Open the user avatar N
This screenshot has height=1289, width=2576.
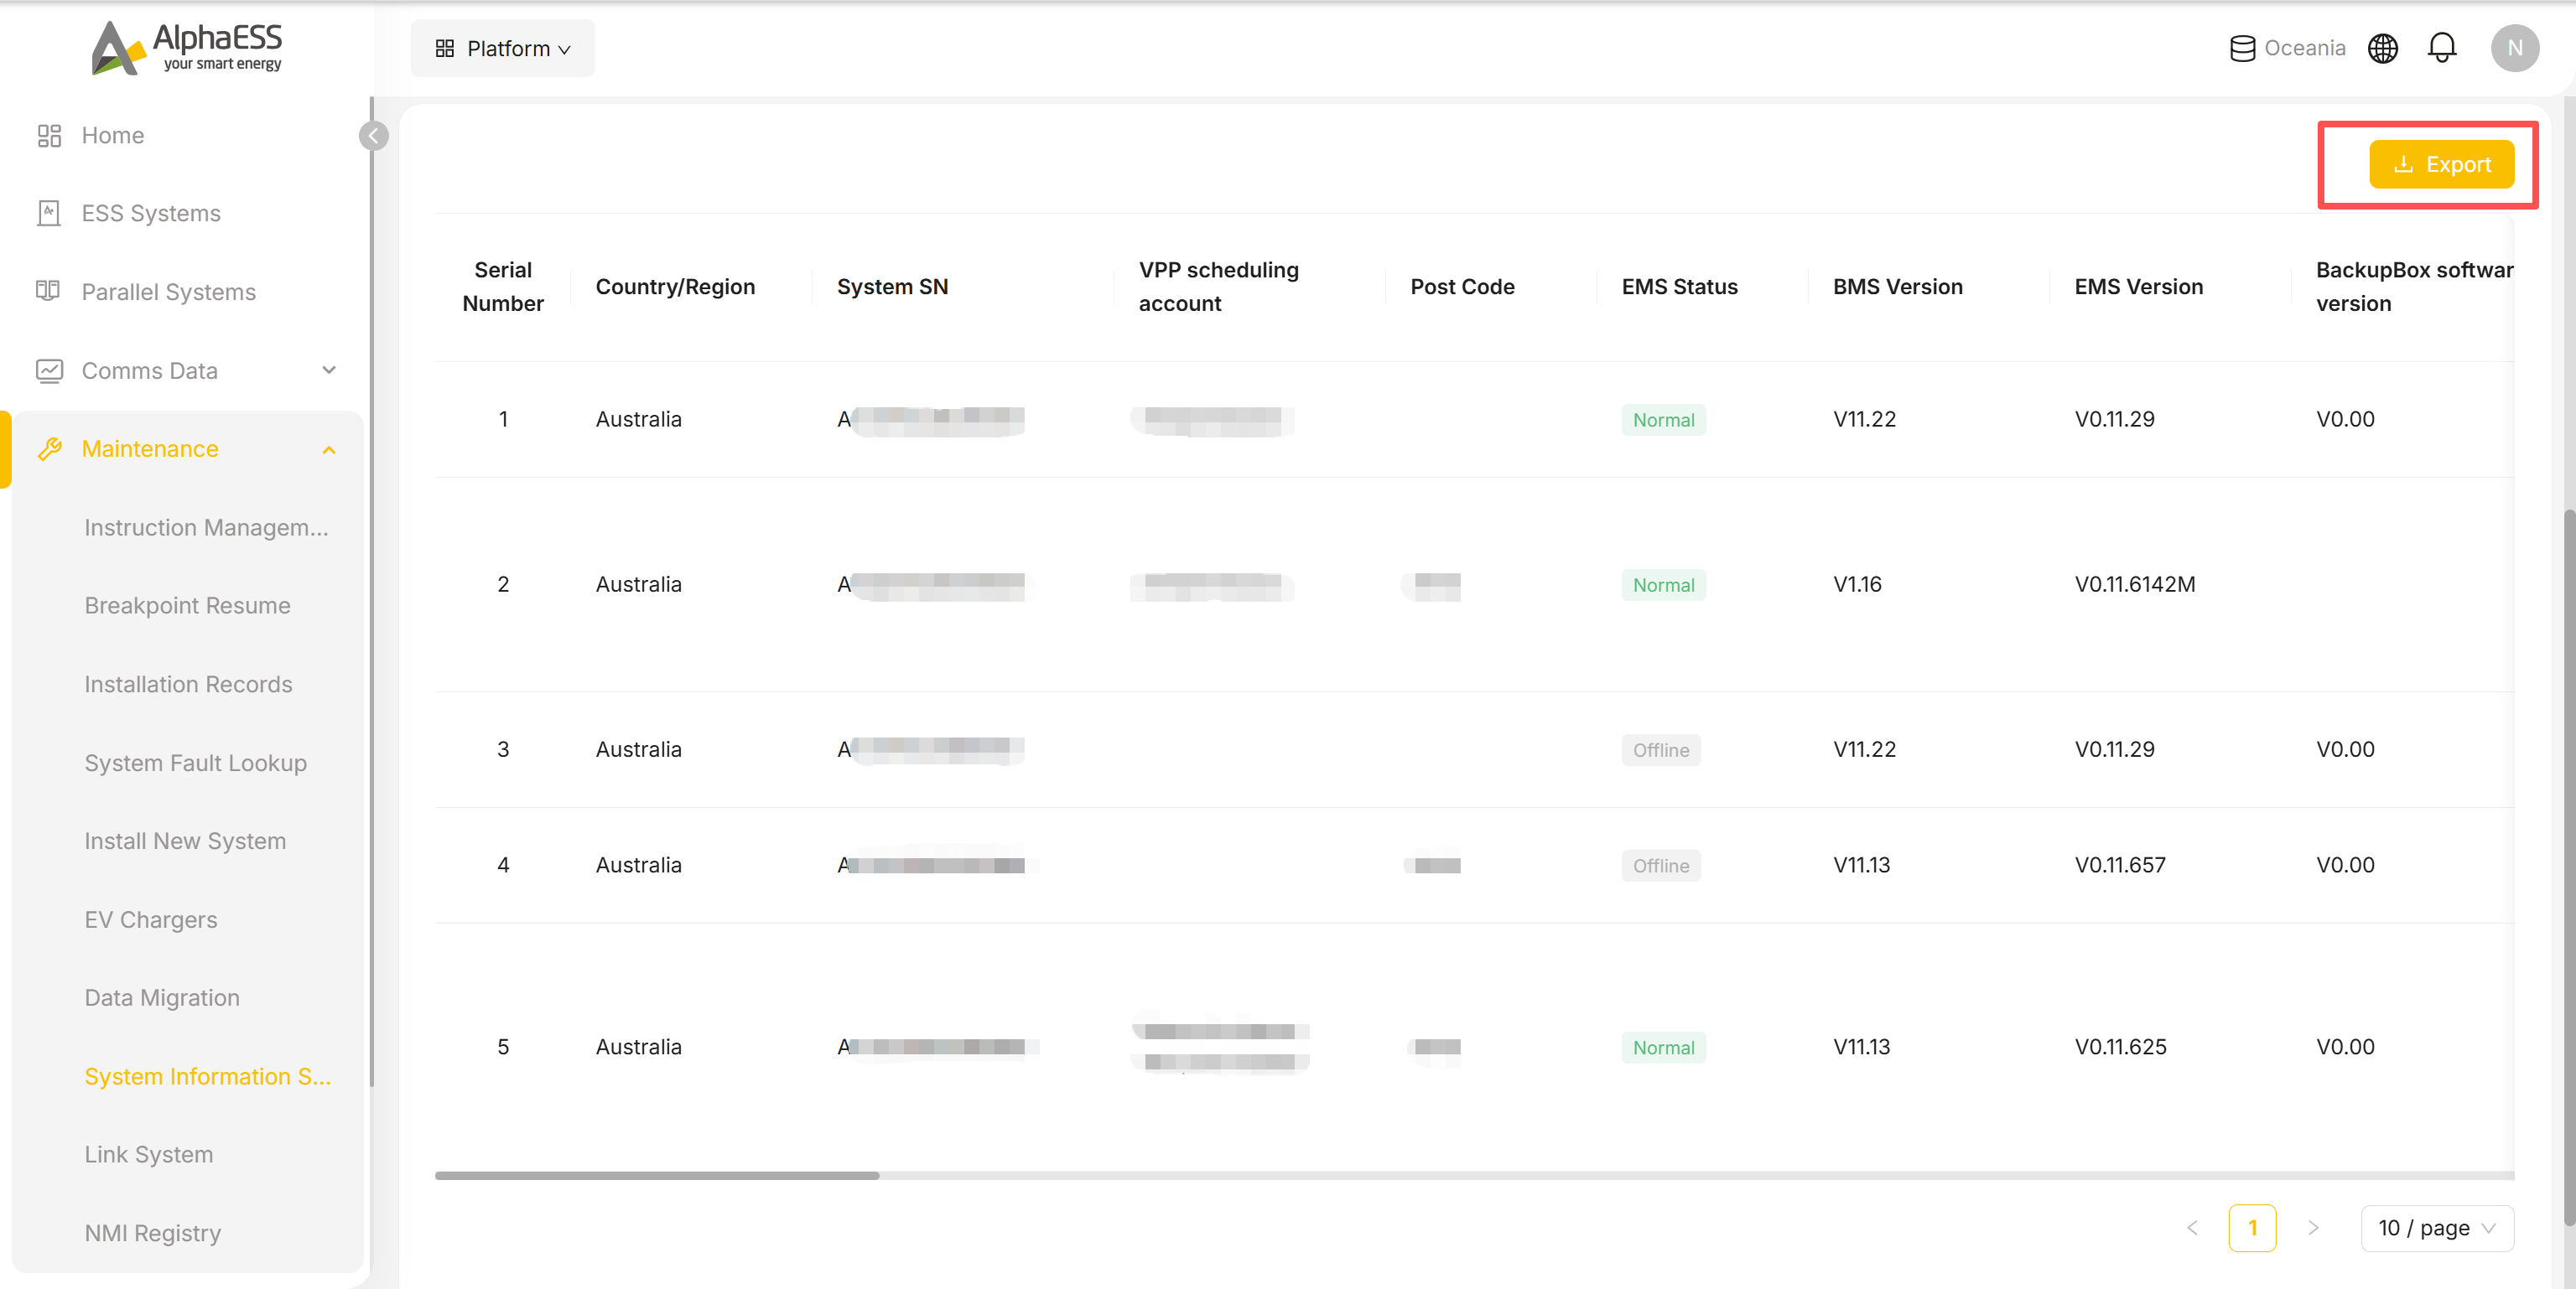[x=2515, y=48]
